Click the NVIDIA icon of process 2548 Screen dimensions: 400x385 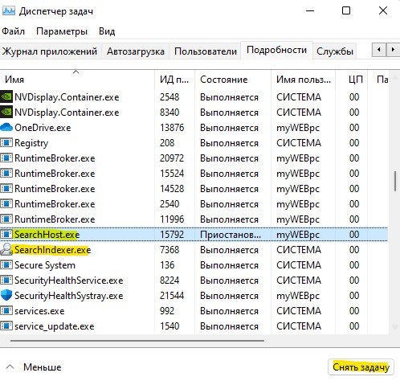point(6,97)
